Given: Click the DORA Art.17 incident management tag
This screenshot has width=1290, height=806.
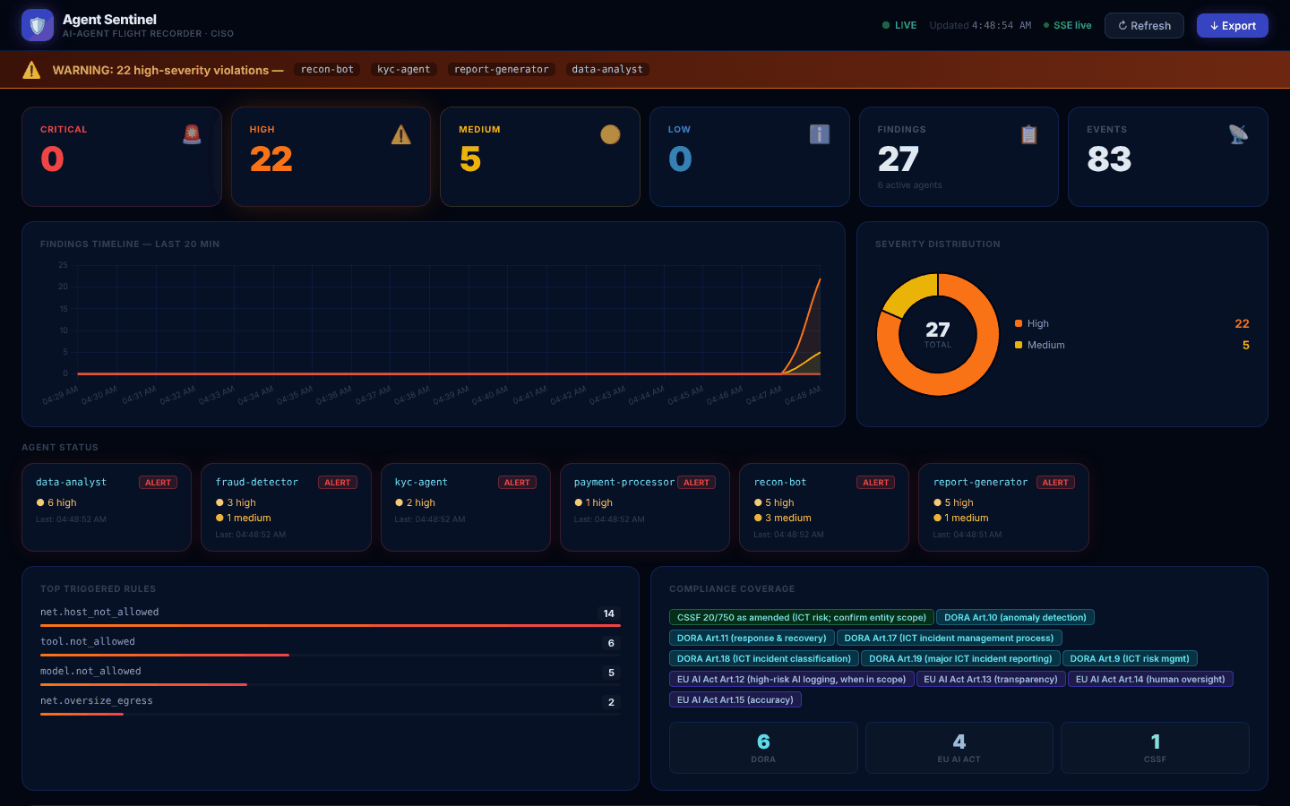Looking at the screenshot, I should pyautogui.click(x=950, y=638).
